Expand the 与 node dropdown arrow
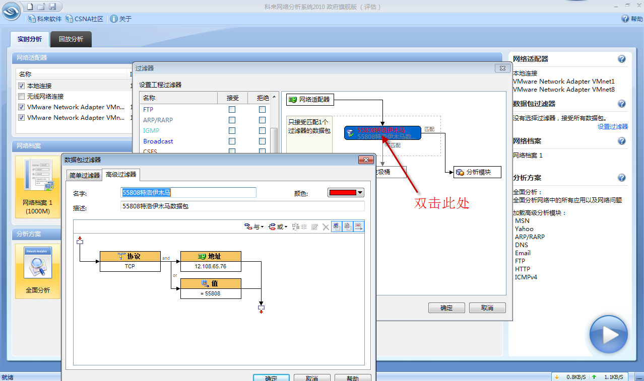 (x=262, y=226)
